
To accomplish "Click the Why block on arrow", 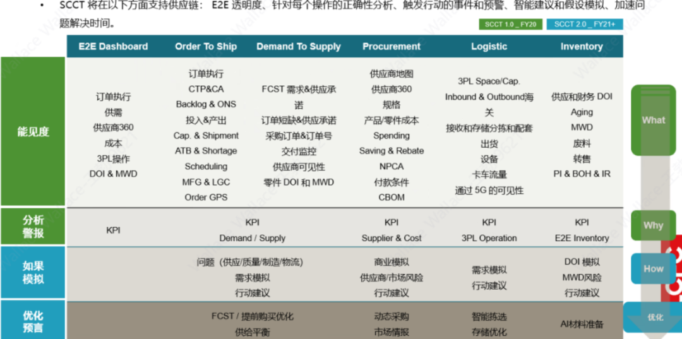I will point(654,225).
